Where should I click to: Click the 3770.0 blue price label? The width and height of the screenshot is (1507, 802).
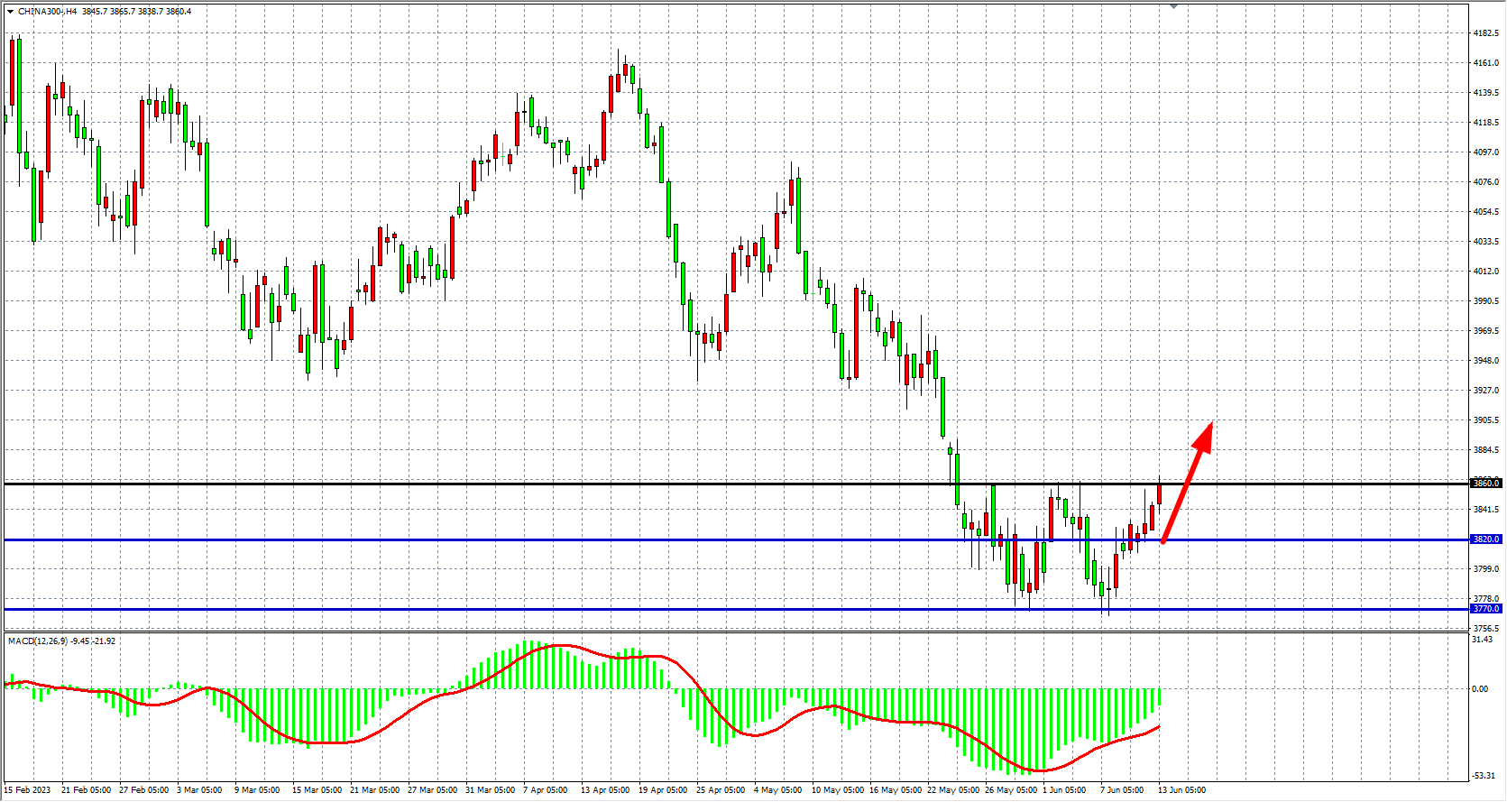pos(1486,609)
